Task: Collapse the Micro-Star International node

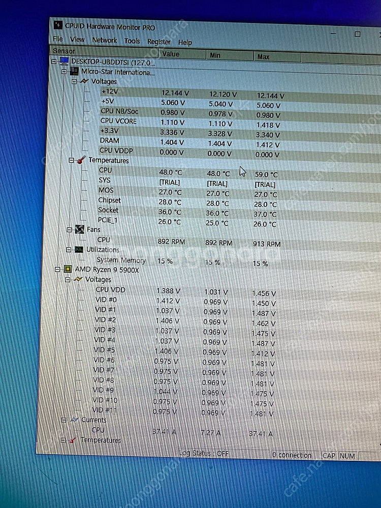Action: (64, 71)
